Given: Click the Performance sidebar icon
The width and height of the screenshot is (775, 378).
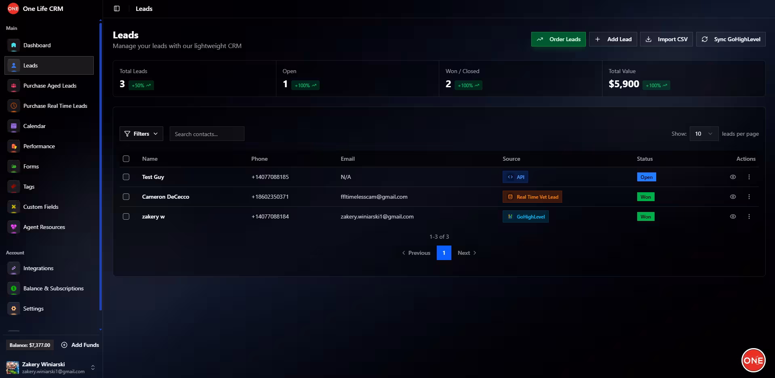Looking at the screenshot, I should point(14,146).
